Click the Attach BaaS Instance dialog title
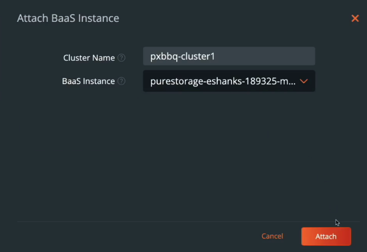This screenshot has height=252, width=367. click(x=68, y=18)
